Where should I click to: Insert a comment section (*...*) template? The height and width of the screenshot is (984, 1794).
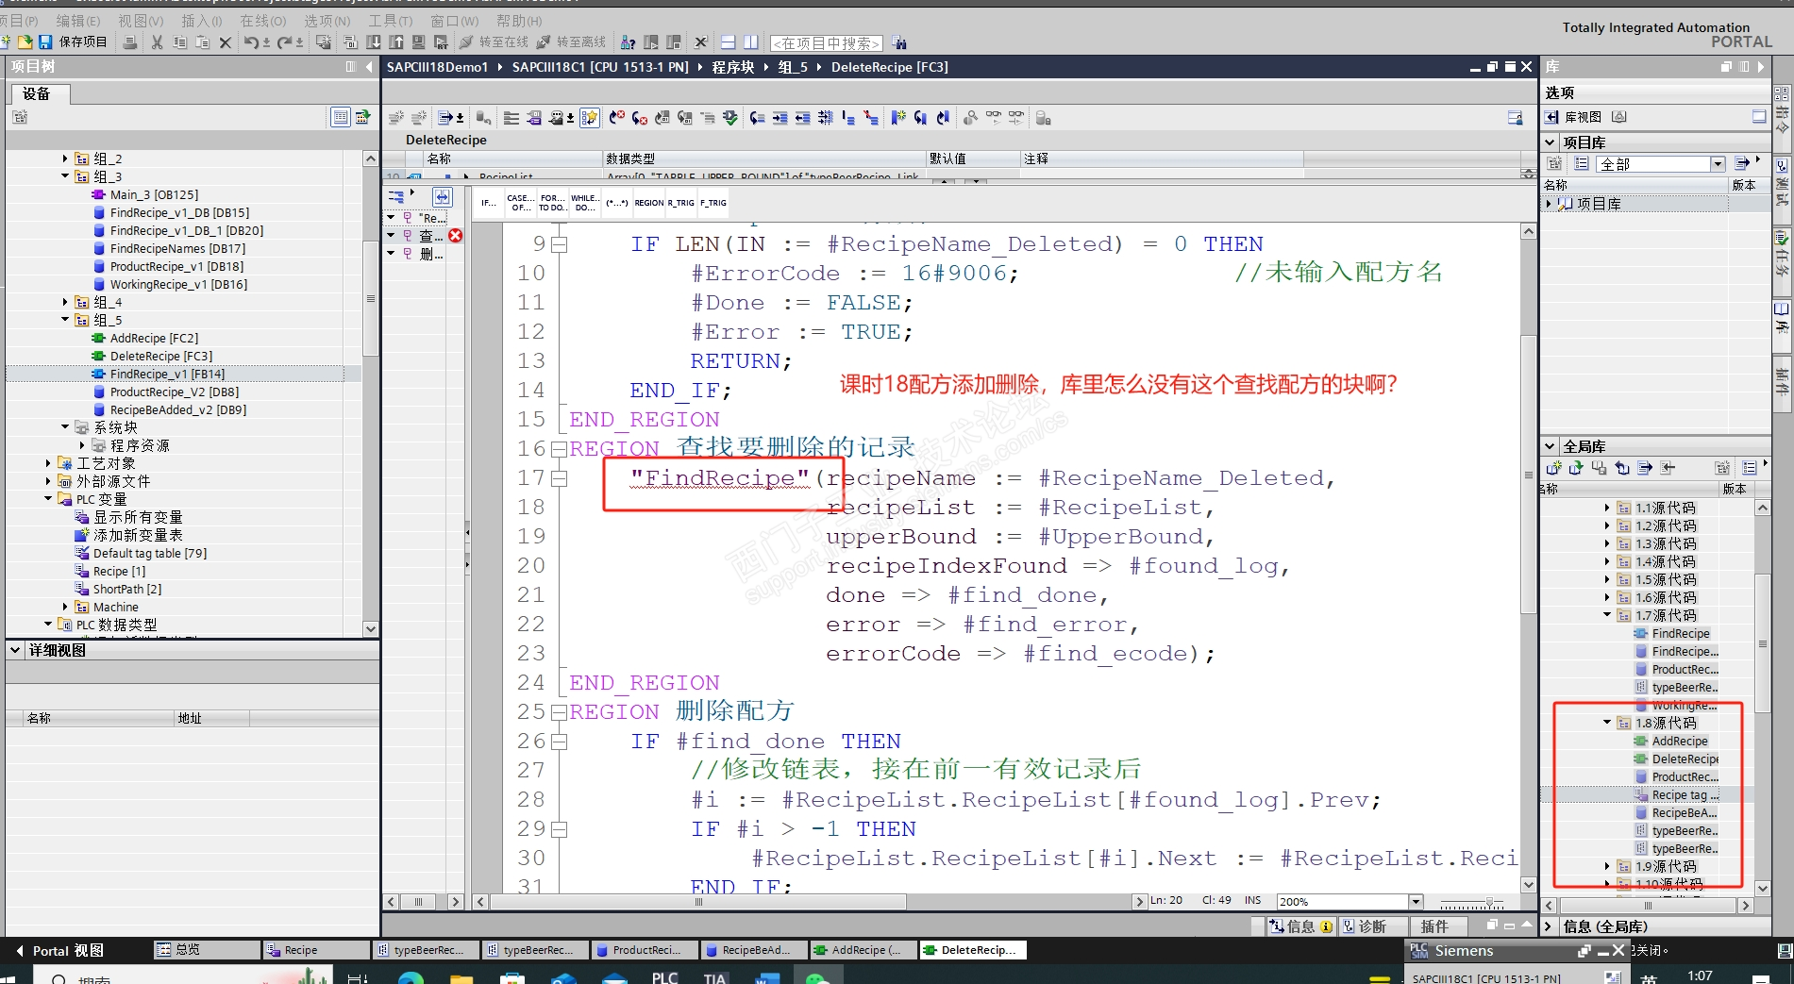(617, 203)
